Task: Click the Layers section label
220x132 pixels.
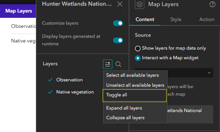Action: point(50,64)
